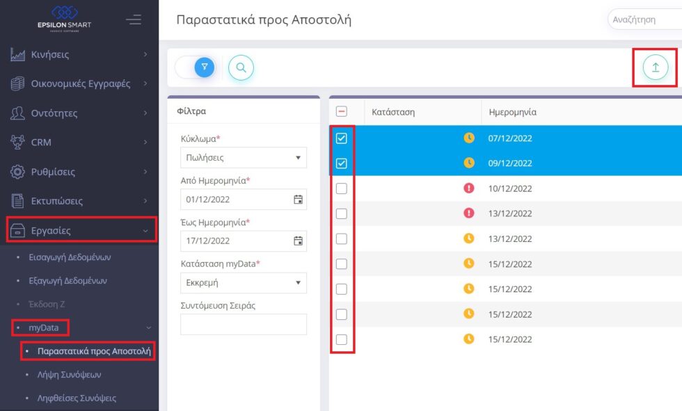This screenshot has height=411, width=682.
Task: Click the Συντόμευση Σειράς input field
Action: (x=243, y=325)
